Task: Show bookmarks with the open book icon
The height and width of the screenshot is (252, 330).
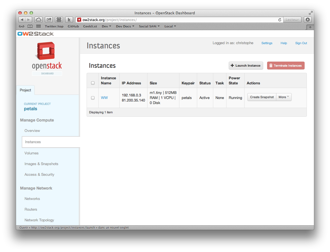Action: 30,26
